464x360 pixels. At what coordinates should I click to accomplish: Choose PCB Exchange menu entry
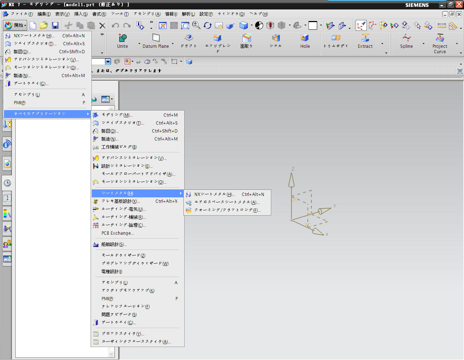pyautogui.click(x=138, y=233)
